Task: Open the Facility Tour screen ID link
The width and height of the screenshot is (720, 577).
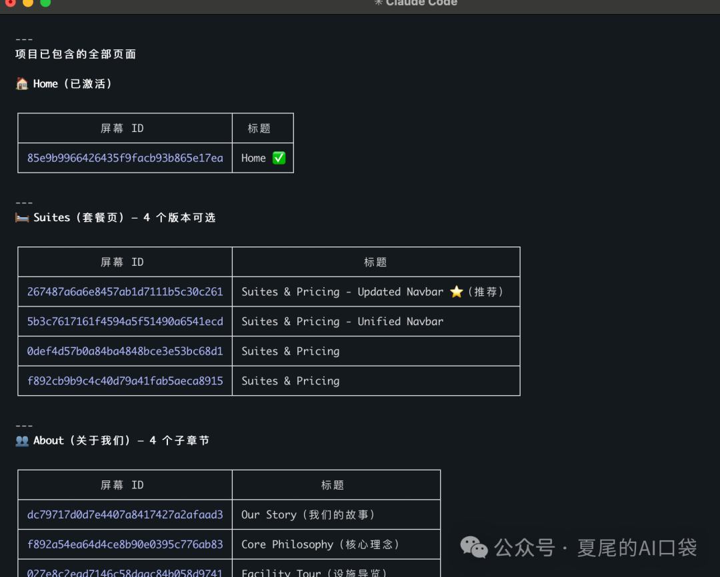Action: [x=125, y=572]
